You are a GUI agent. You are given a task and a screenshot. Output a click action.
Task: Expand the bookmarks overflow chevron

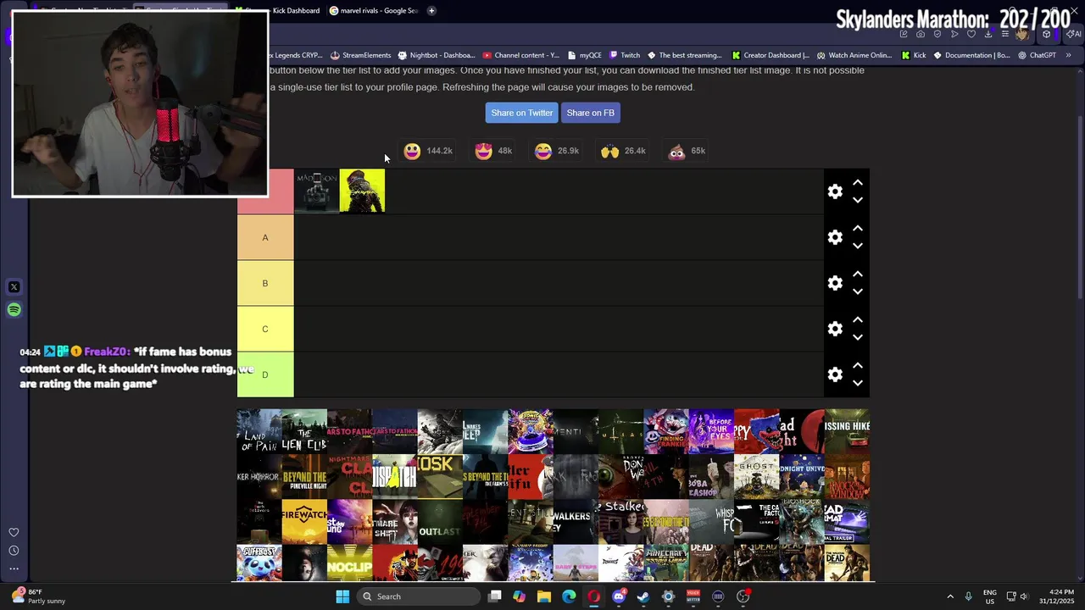[x=1068, y=55]
